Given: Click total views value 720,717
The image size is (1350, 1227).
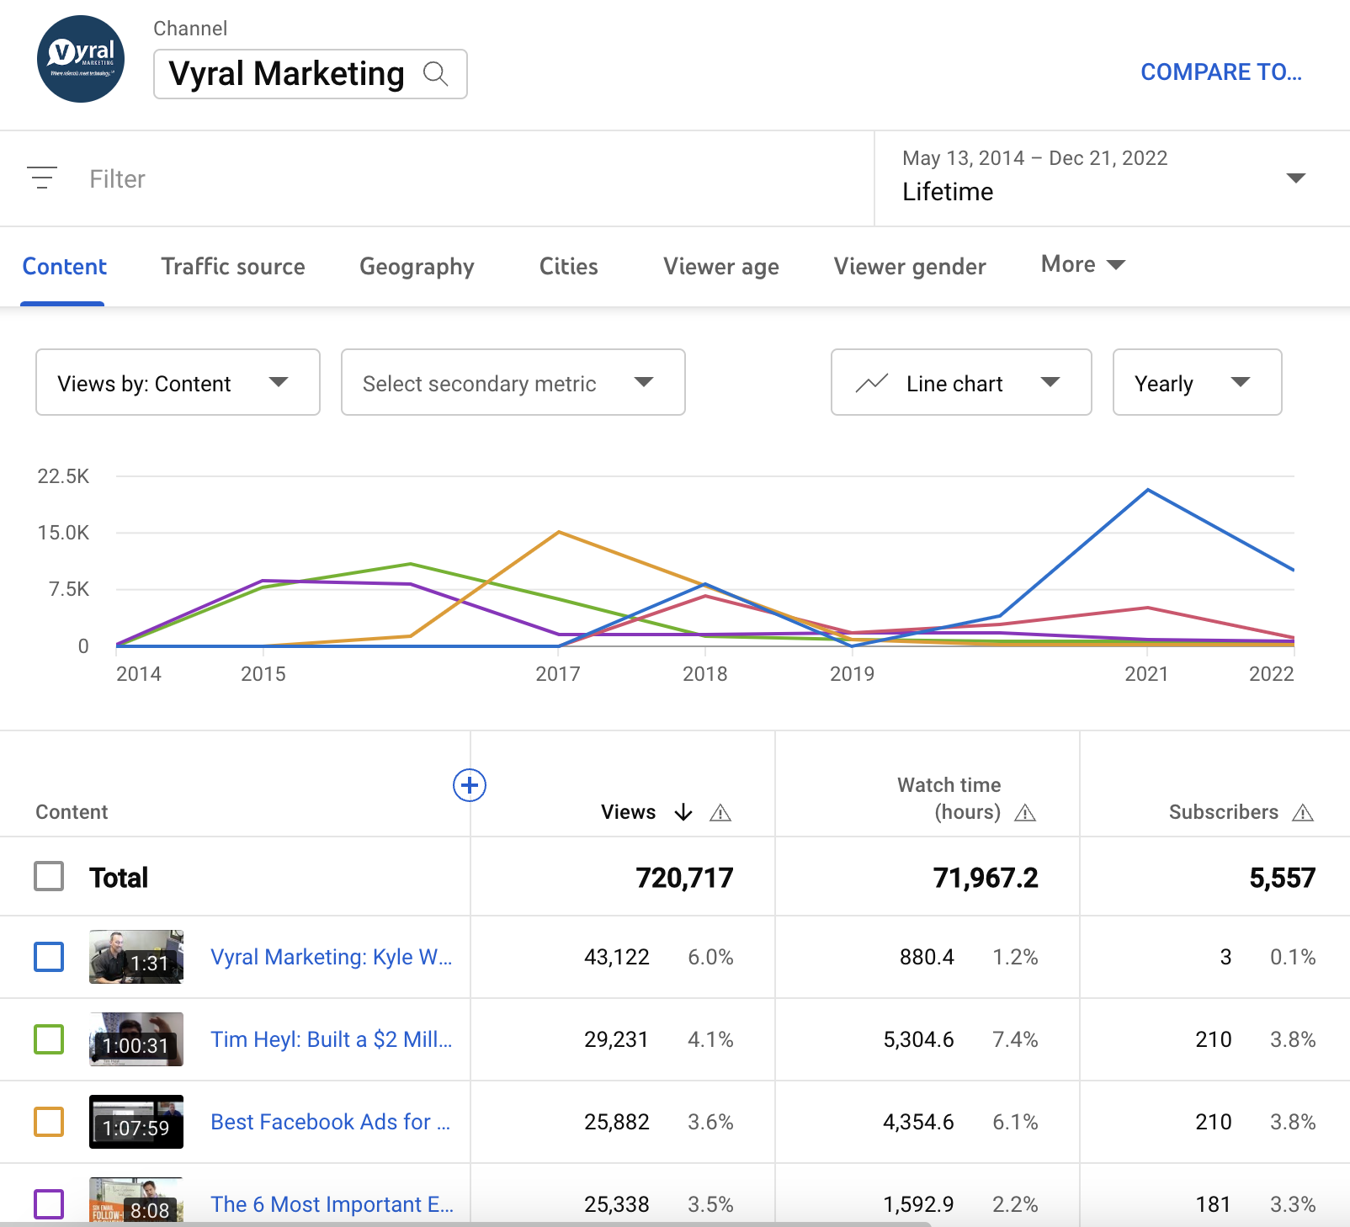Looking at the screenshot, I should tap(684, 878).
